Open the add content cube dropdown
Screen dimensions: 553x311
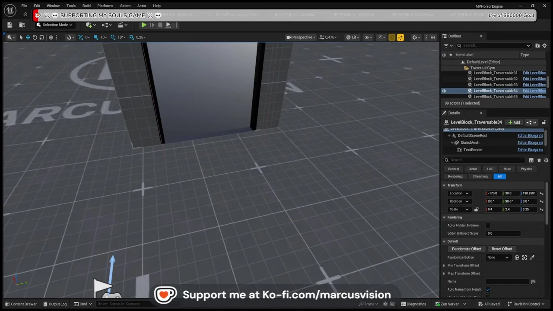tap(90, 25)
